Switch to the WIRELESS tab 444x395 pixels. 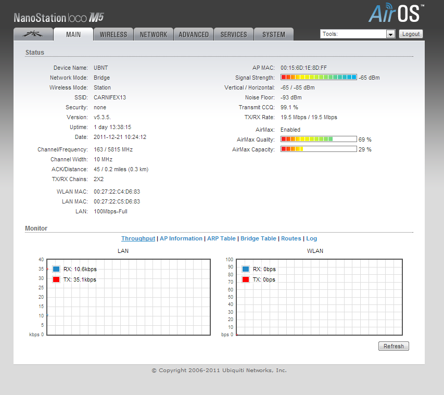tap(113, 34)
